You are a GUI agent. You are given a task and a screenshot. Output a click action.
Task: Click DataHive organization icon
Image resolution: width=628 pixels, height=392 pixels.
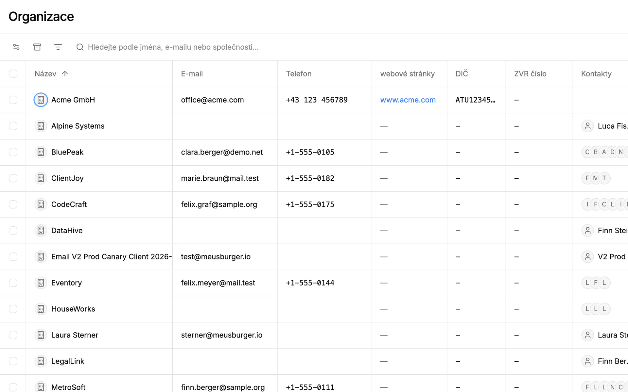point(41,231)
